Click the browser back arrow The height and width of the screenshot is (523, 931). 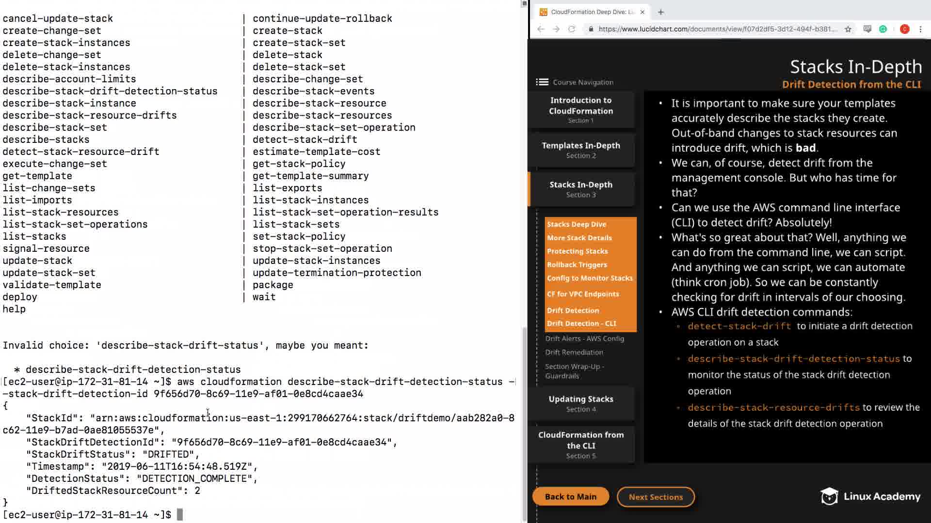(541, 29)
